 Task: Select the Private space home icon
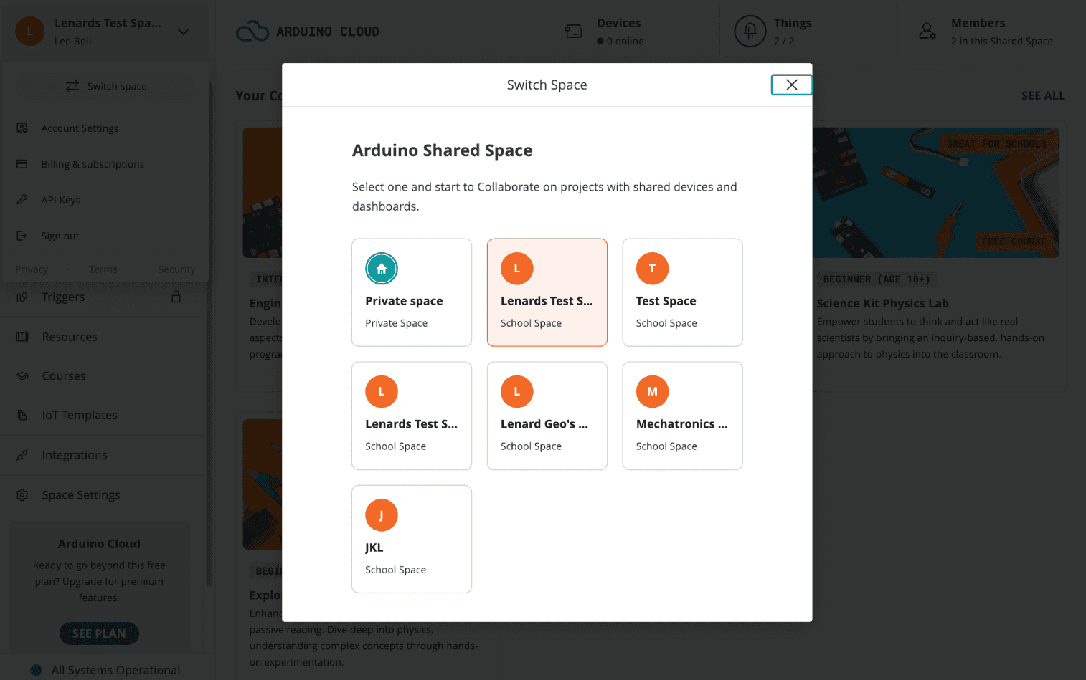pyautogui.click(x=382, y=269)
